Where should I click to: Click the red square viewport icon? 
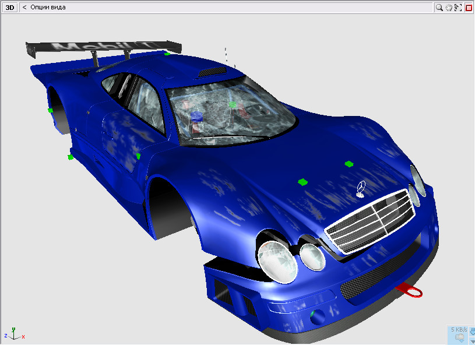pyautogui.click(x=469, y=8)
